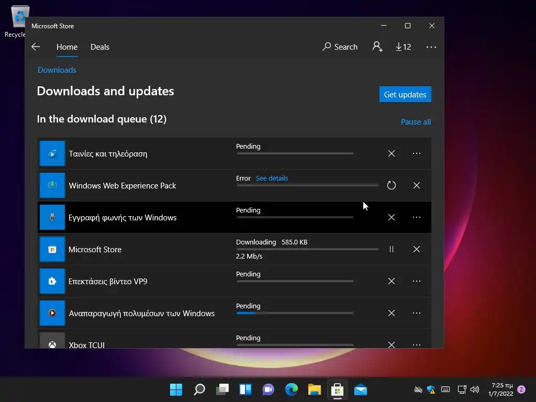
Task: Open more options for Εγγραφή φωνής των Windows
Action: pyautogui.click(x=416, y=217)
